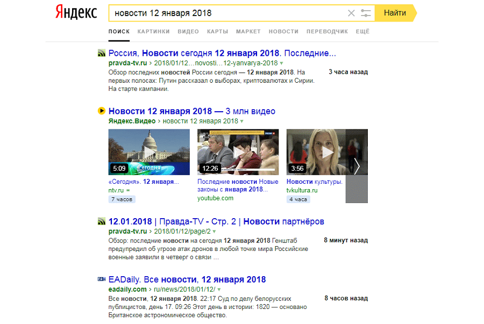Click the eadaily.com domain link
Viewport: 484px width, 324px height.
[127, 290]
